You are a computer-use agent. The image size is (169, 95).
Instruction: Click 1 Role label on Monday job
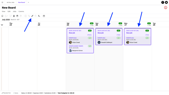click(x=147, y=35)
